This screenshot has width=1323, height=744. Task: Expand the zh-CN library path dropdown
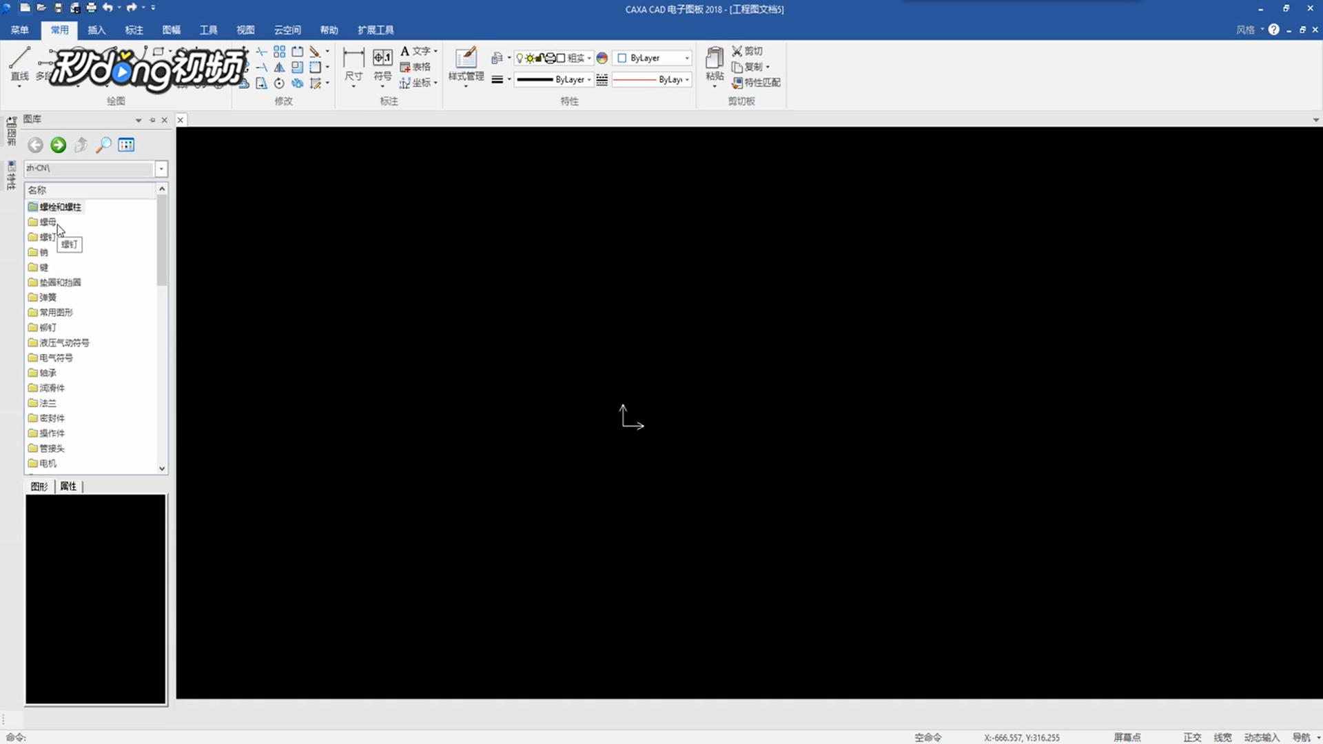coord(161,169)
